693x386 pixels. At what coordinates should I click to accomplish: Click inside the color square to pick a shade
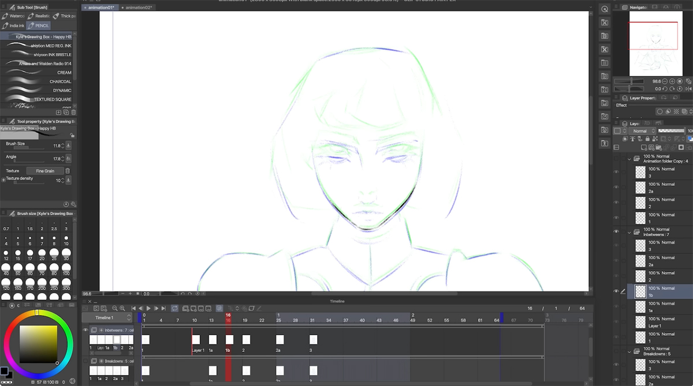tap(38, 344)
